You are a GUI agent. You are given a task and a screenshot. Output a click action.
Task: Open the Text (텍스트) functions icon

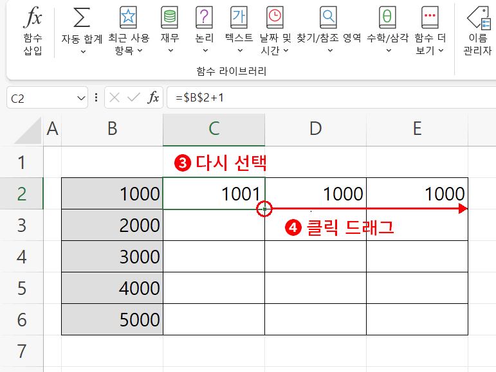coord(239,17)
